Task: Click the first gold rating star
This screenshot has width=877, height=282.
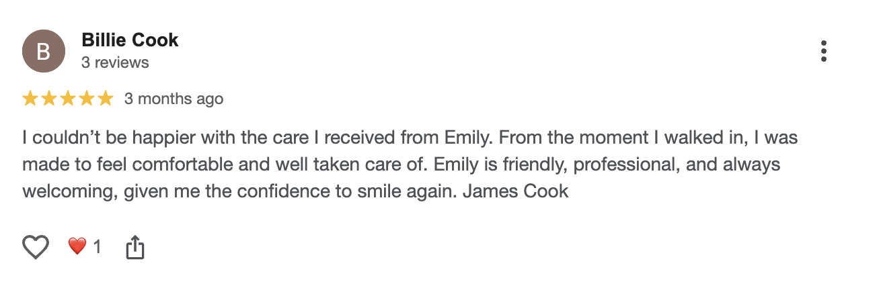Action: coord(30,99)
